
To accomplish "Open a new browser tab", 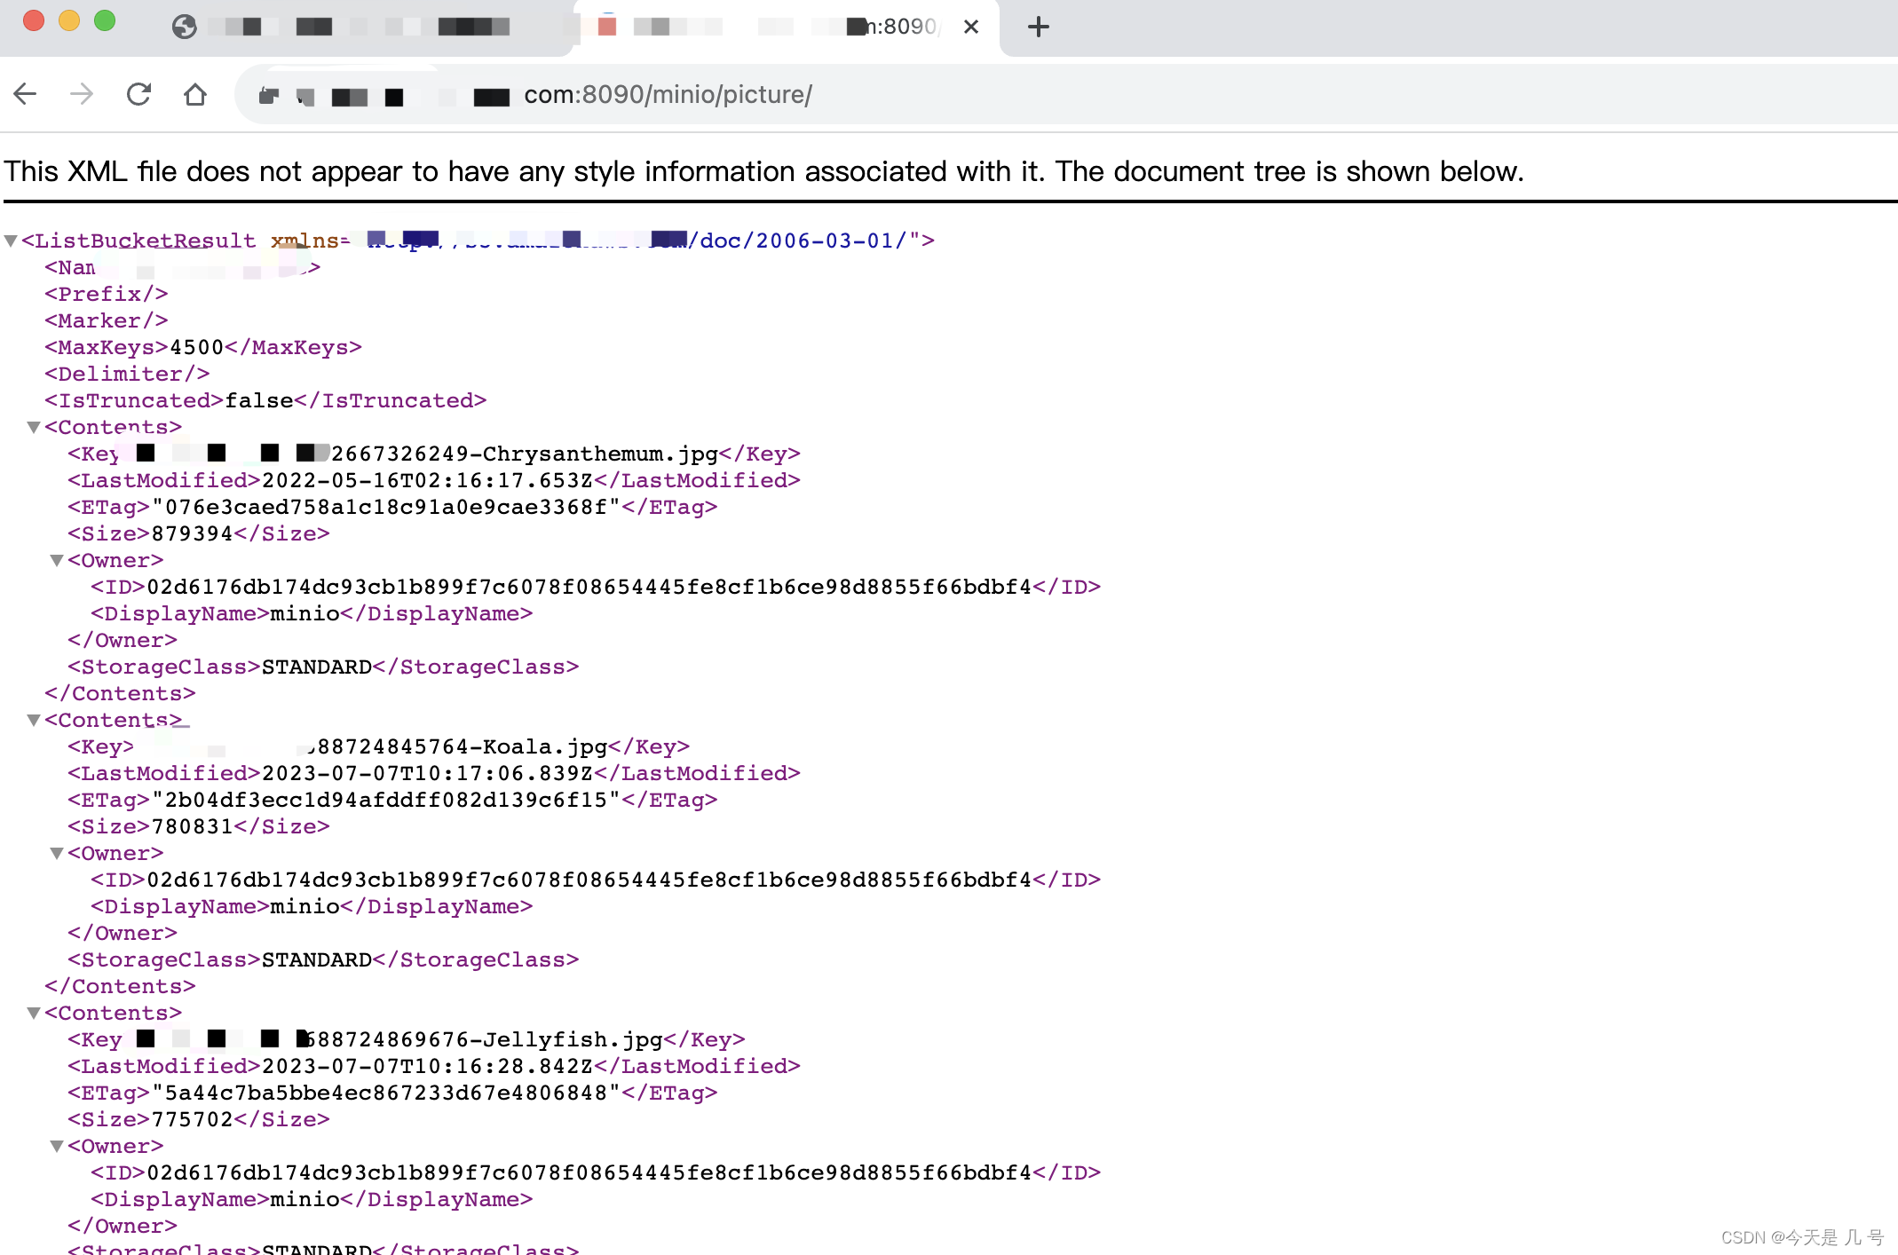I will coord(1038,27).
